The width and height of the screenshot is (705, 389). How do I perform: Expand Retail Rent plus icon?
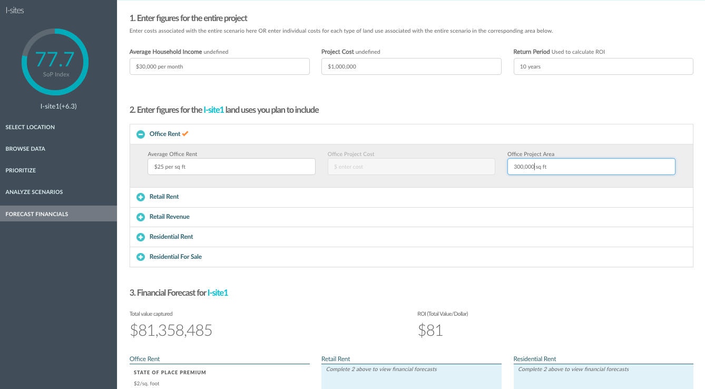[141, 197]
